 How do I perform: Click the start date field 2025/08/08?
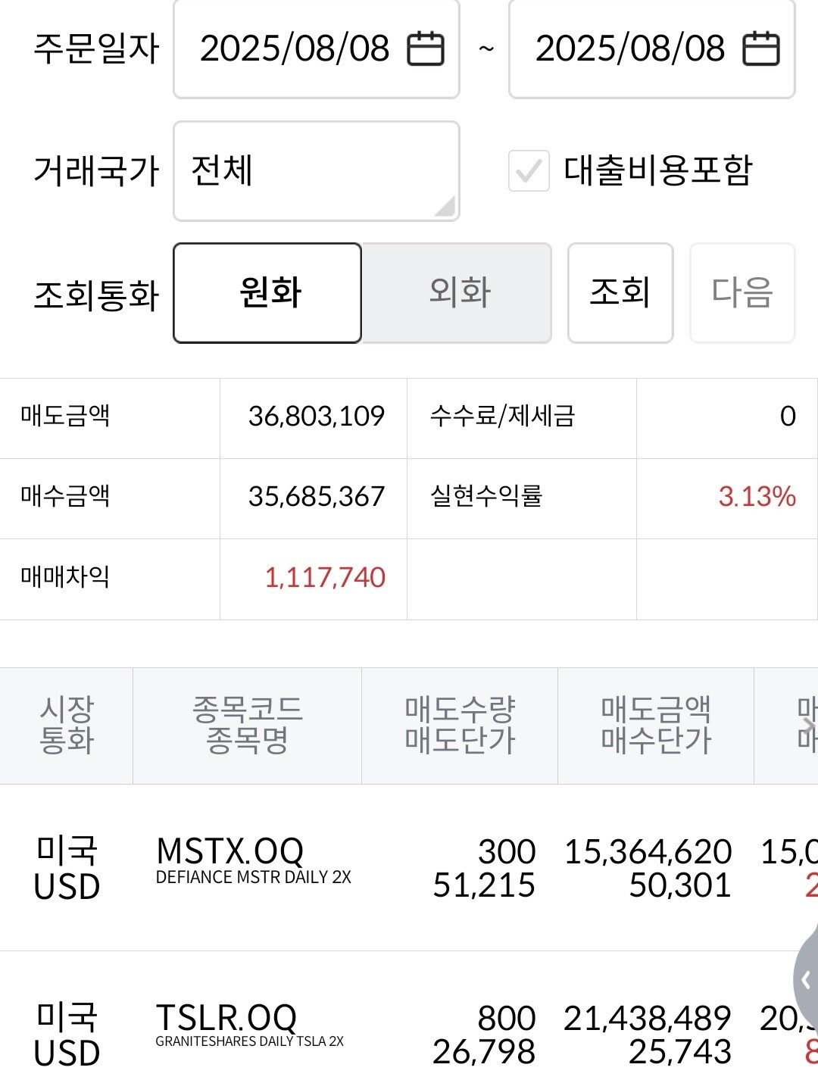[x=295, y=49]
